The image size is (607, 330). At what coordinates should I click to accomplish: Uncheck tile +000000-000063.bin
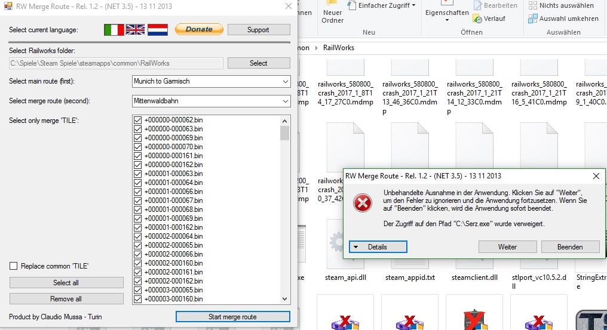coord(137,129)
